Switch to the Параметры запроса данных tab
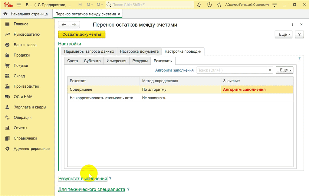This screenshot has height=196, width=309. 89,51
